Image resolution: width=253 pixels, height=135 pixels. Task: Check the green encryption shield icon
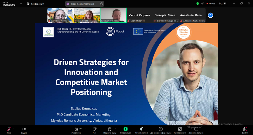click(x=198, y=3)
